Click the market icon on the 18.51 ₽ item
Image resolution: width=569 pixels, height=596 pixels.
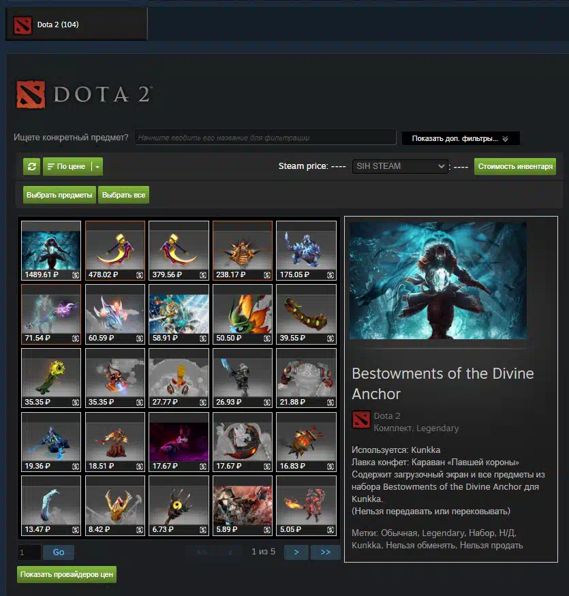tap(140, 466)
